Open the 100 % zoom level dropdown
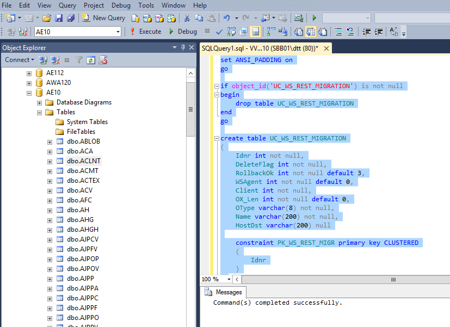The height and width of the screenshot is (327, 450). [x=229, y=279]
